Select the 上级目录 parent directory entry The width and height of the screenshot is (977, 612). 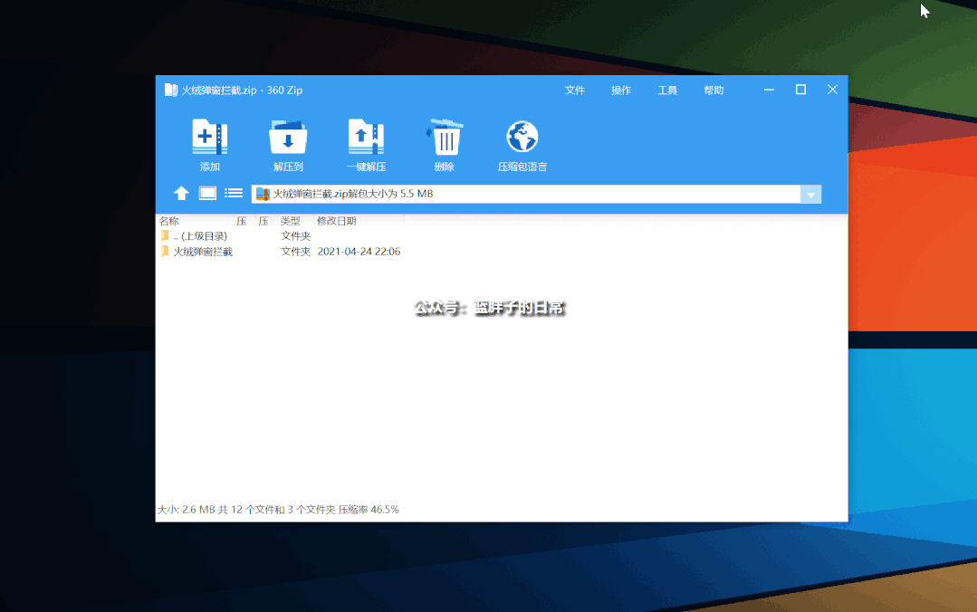click(x=199, y=236)
